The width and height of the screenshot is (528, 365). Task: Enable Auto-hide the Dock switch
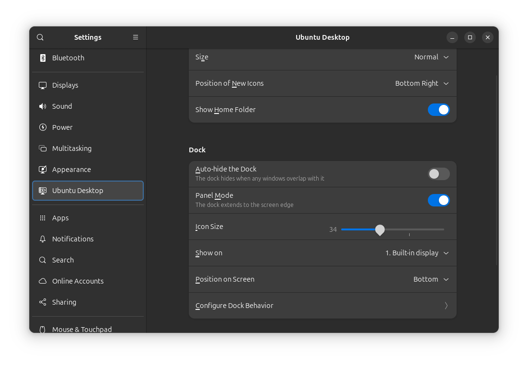pos(438,174)
